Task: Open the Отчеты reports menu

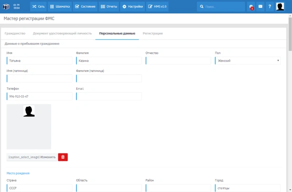Action: pyautogui.click(x=109, y=7)
